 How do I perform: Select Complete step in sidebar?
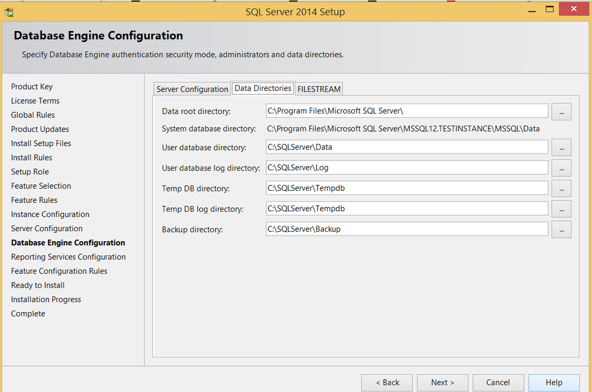(28, 314)
